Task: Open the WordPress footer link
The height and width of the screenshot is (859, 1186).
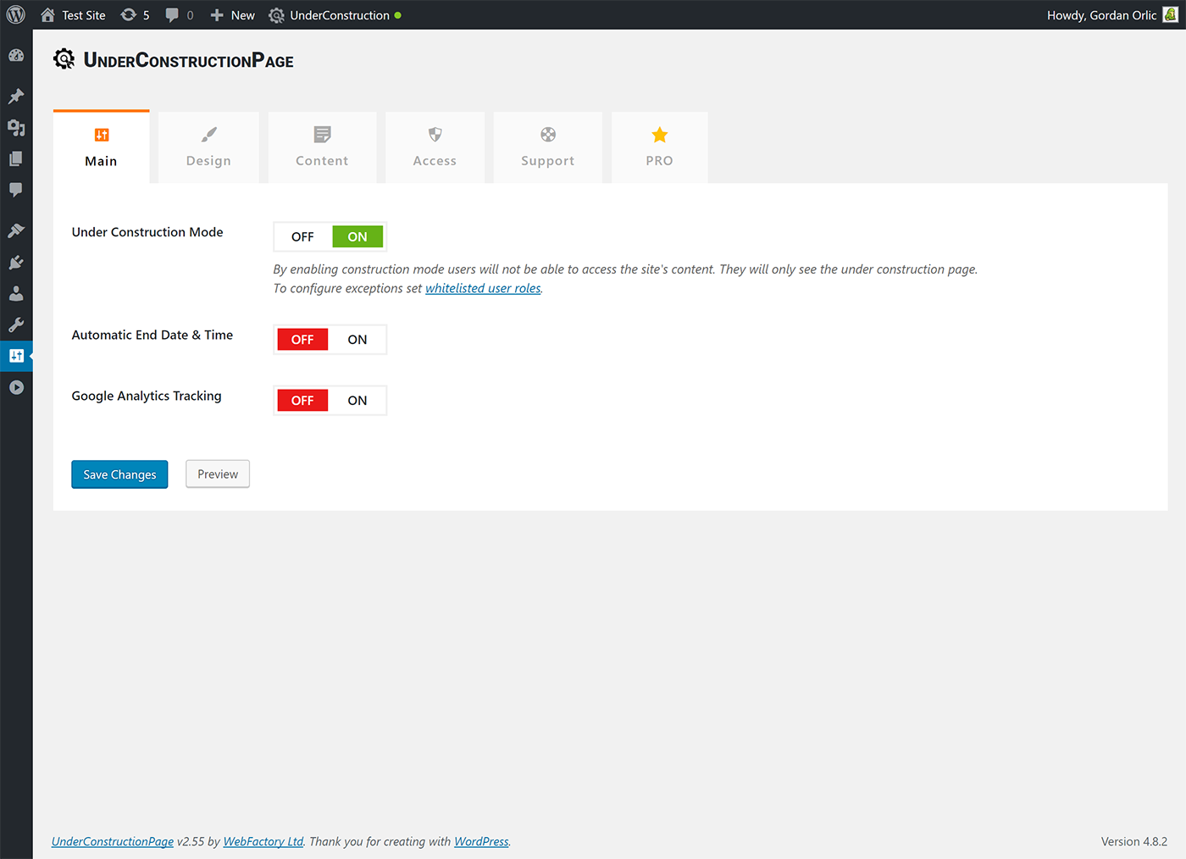Action: click(481, 842)
